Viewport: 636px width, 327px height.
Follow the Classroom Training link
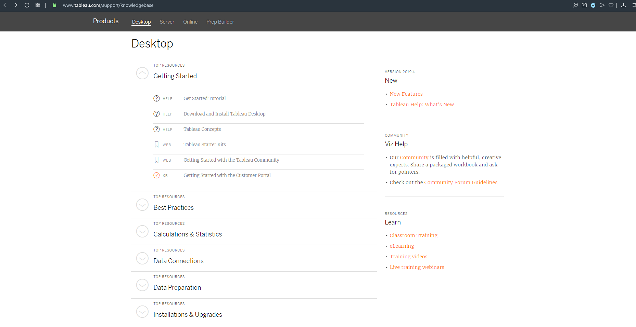coord(413,235)
